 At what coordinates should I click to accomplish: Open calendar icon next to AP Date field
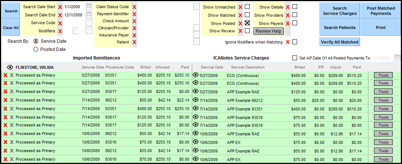tap(398, 58)
